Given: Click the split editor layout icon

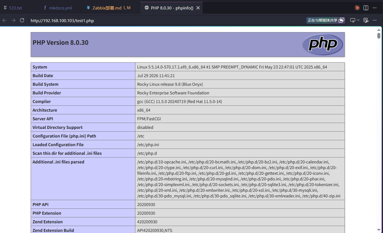Looking at the screenshot, I should pos(366,8).
